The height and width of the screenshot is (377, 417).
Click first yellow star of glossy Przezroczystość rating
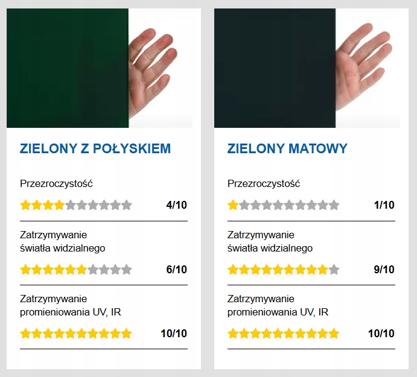tap(25, 205)
